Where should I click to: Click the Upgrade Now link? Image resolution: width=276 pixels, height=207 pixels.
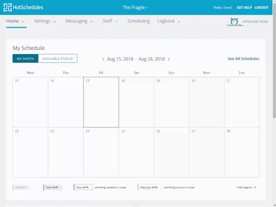[x=255, y=22]
